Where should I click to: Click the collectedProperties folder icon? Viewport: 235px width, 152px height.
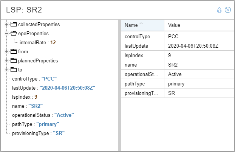point(14,24)
